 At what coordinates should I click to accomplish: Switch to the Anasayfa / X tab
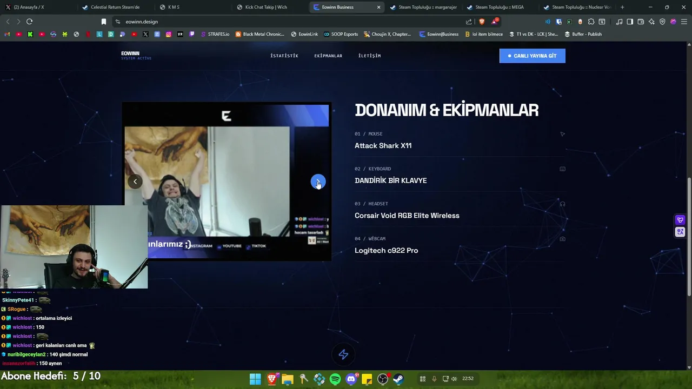click(x=38, y=7)
